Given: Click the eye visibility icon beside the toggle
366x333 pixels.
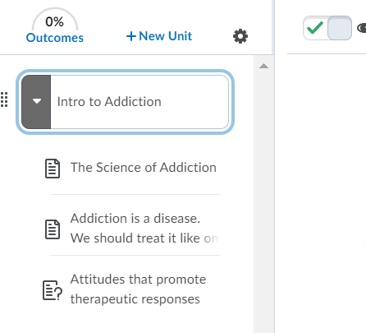Looking at the screenshot, I should [362, 28].
